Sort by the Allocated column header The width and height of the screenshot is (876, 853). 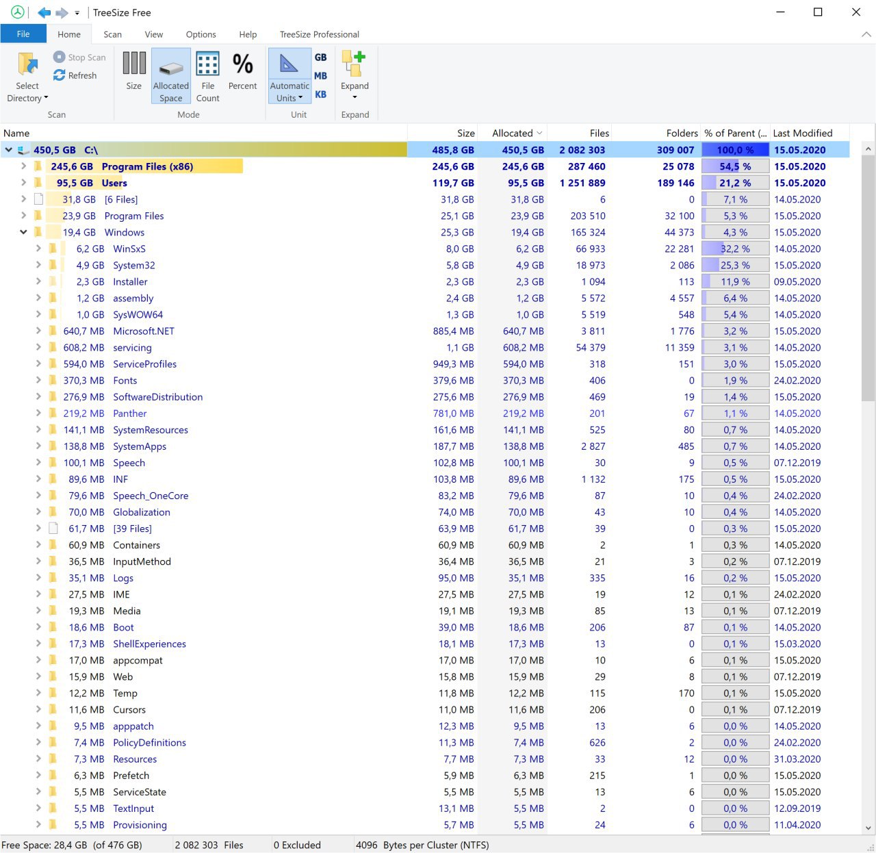512,133
